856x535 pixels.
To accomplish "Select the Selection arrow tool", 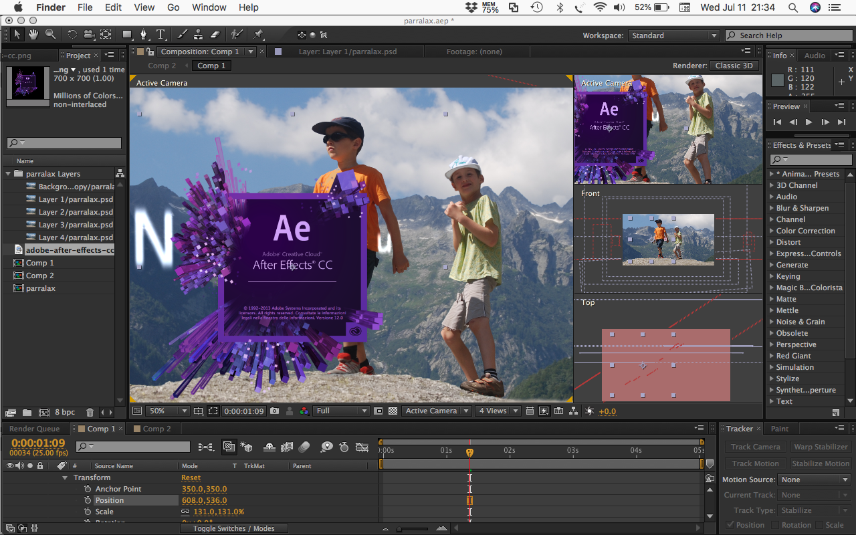I will point(17,34).
